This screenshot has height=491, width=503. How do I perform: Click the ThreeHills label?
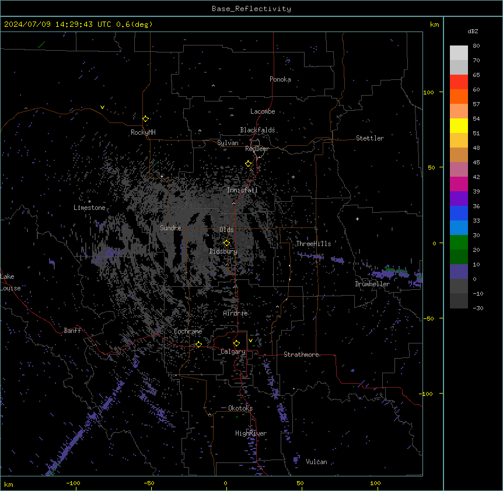pos(313,244)
